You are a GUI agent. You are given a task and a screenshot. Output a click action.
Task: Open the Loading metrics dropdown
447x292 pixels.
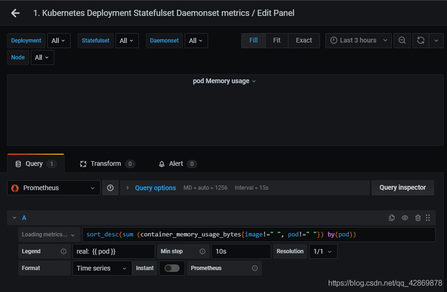coord(49,235)
